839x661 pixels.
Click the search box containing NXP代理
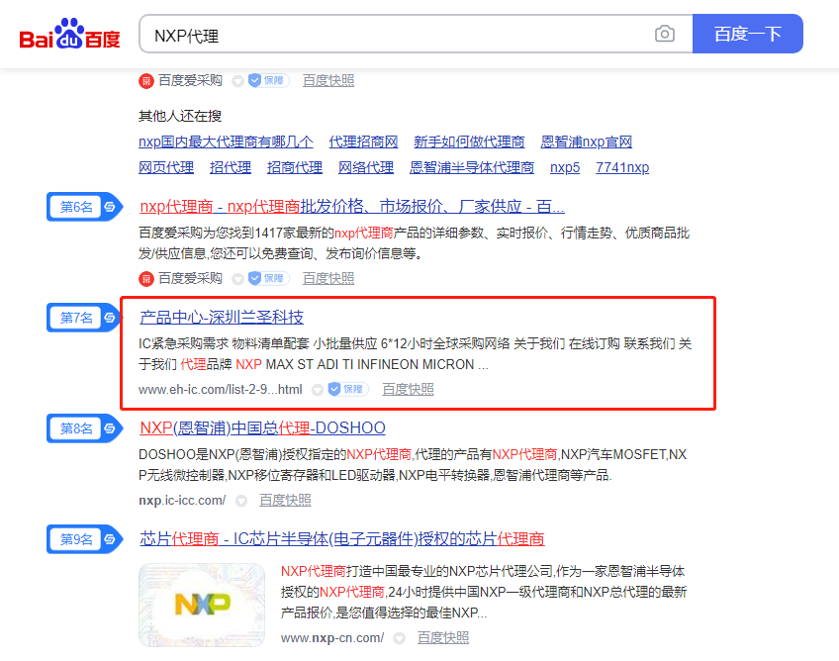tap(396, 35)
